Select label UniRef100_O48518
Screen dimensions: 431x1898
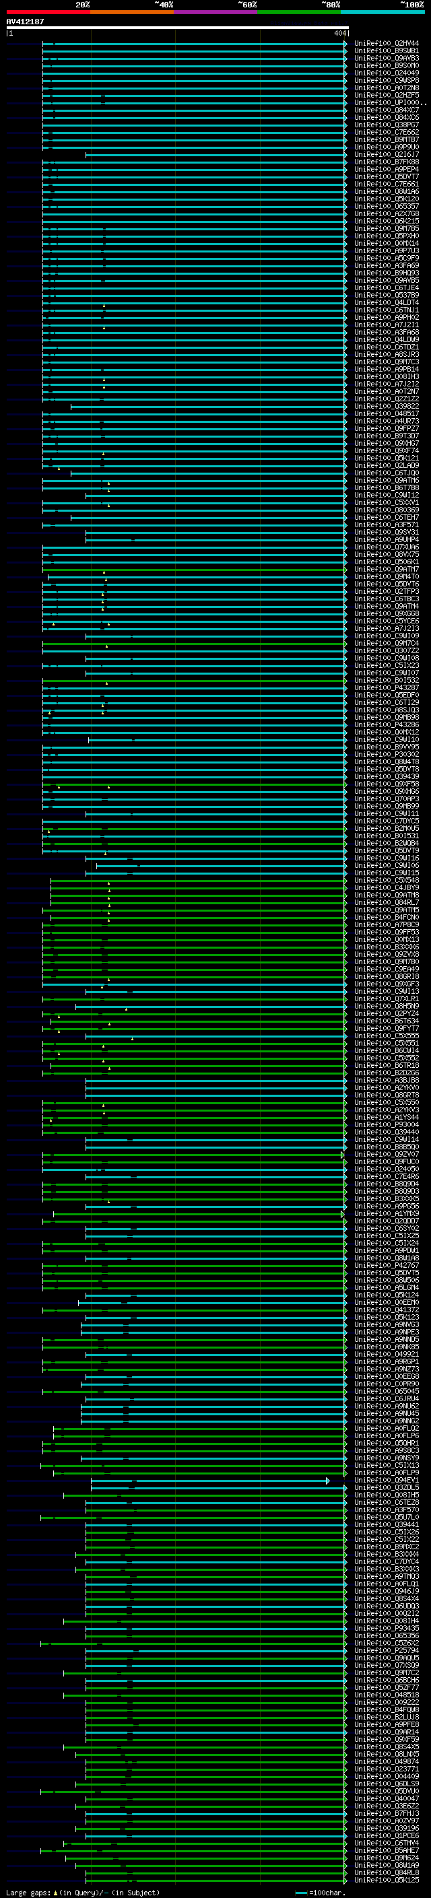(386, 1694)
